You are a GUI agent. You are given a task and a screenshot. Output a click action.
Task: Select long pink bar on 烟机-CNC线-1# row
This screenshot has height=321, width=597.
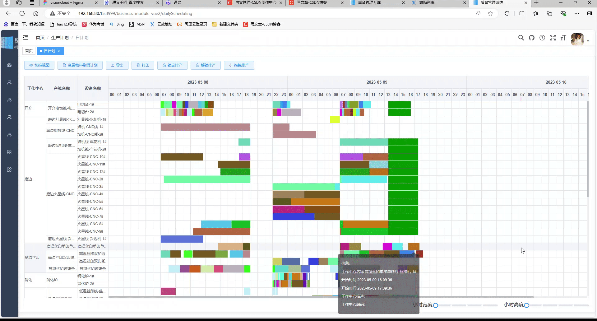(x=206, y=127)
